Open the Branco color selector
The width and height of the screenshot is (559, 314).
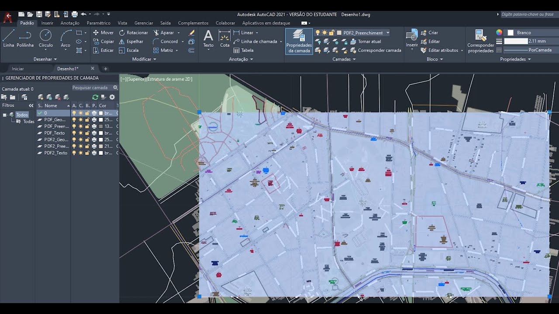click(532, 33)
